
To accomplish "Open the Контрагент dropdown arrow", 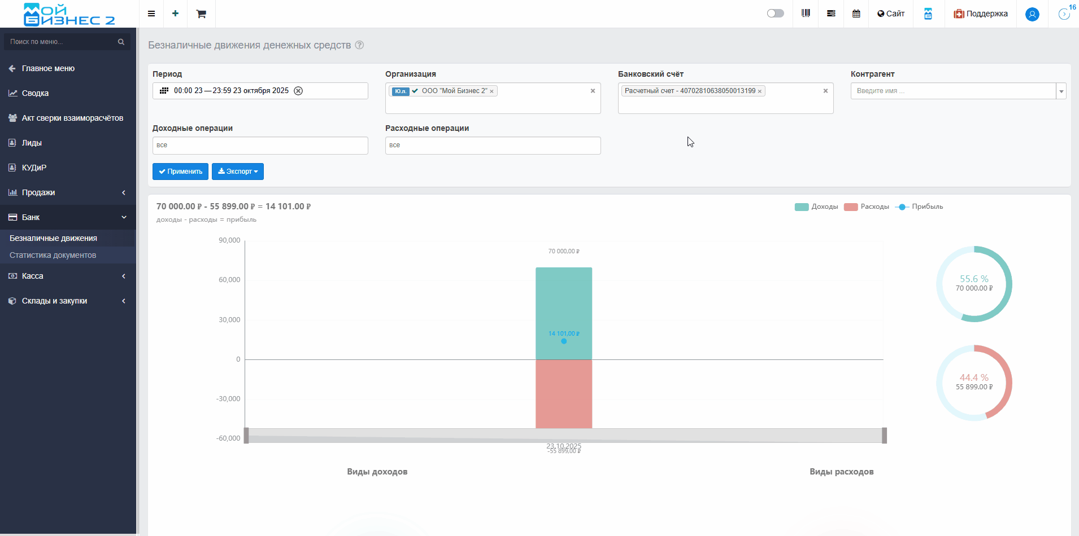I will click(x=1061, y=91).
